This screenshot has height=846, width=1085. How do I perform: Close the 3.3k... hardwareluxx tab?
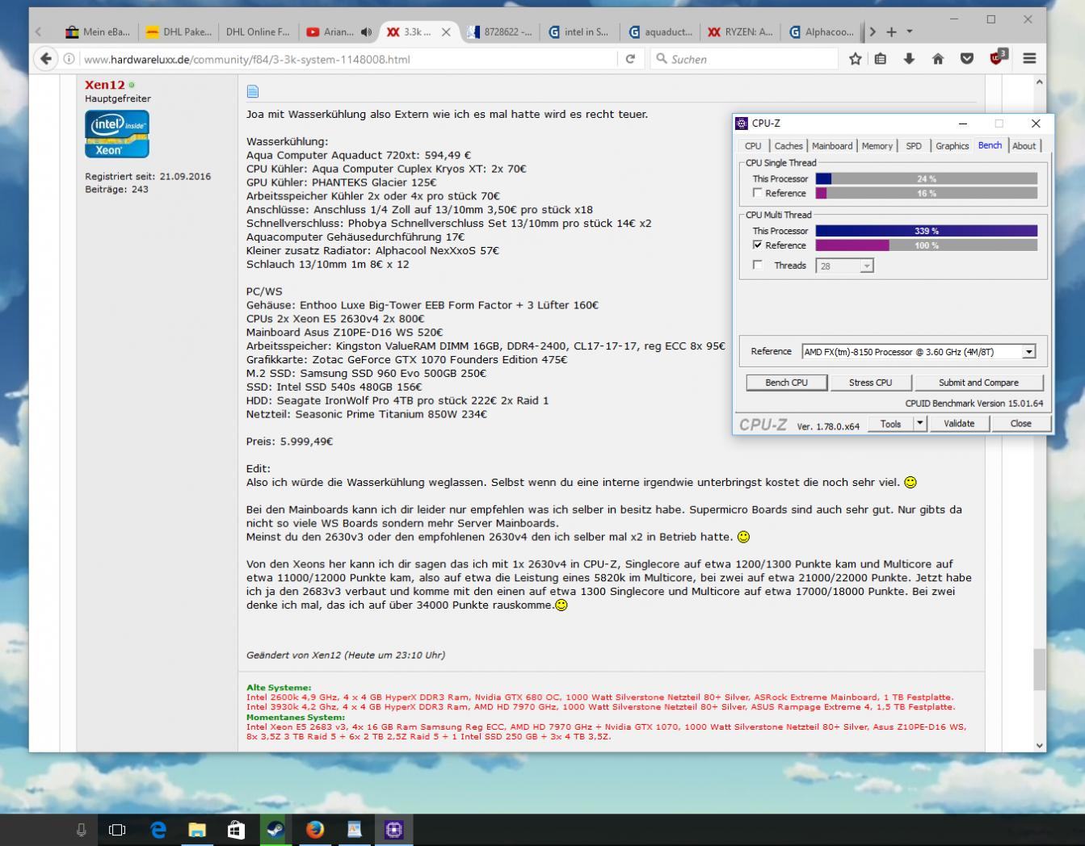tap(446, 31)
